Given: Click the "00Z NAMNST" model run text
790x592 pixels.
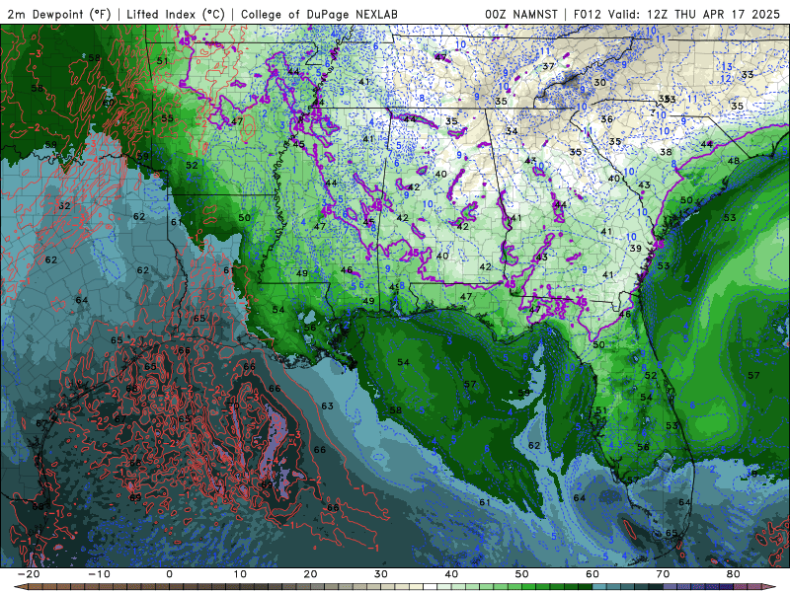Looking at the screenshot, I should coord(521,14).
